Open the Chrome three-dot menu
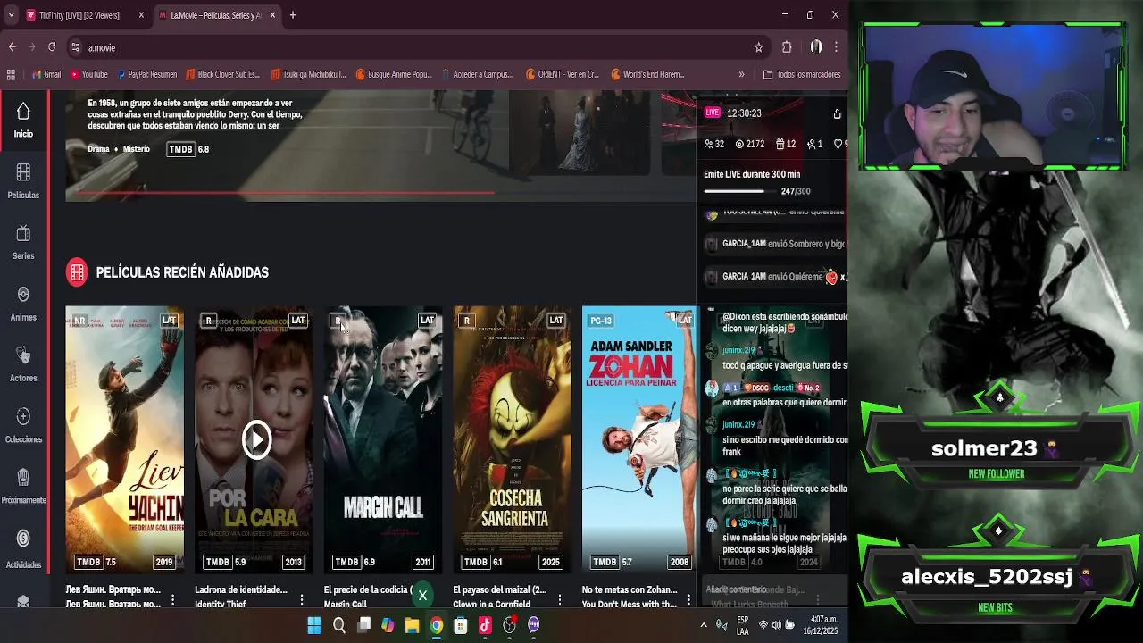The height and width of the screenshot is (643, 1143). tap(836, 47)
